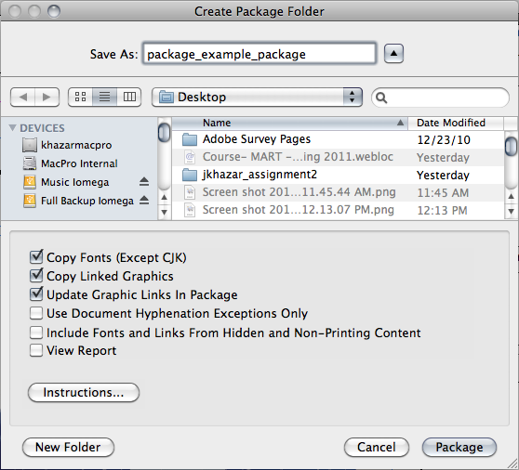Click the file list vertical scrollbar thumb
Screen dimensions: 519x470
point(511,146)
